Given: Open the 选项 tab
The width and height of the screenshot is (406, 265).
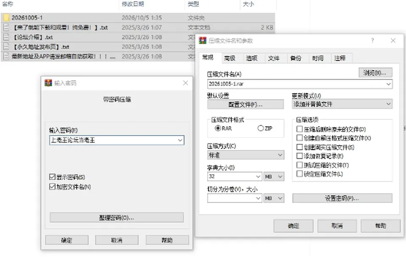Looking at the screenshot, I should (252, 58).
